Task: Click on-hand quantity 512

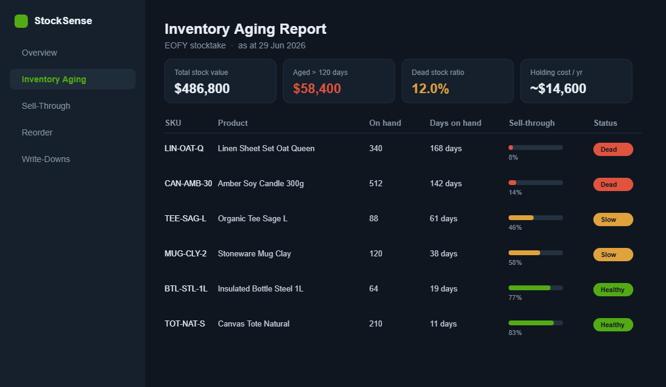Action: pyautogui.click(x=375, y=184)
